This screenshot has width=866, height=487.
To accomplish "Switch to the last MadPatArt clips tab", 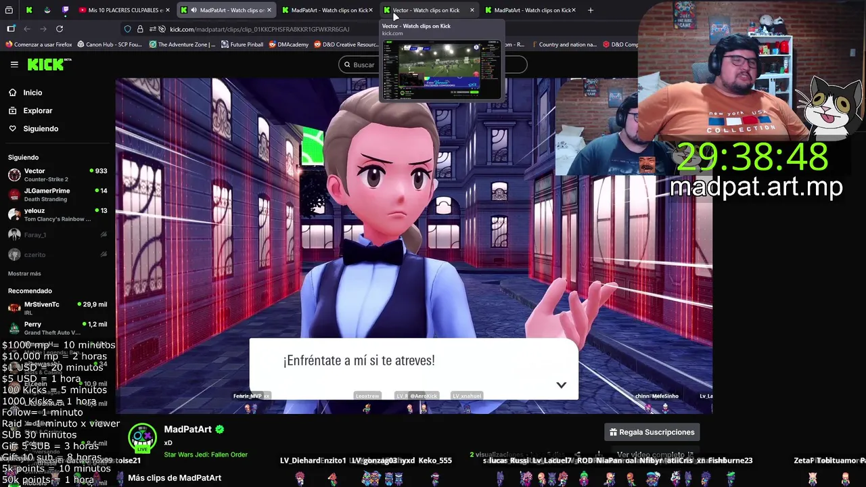I will [x=530, y=10].
